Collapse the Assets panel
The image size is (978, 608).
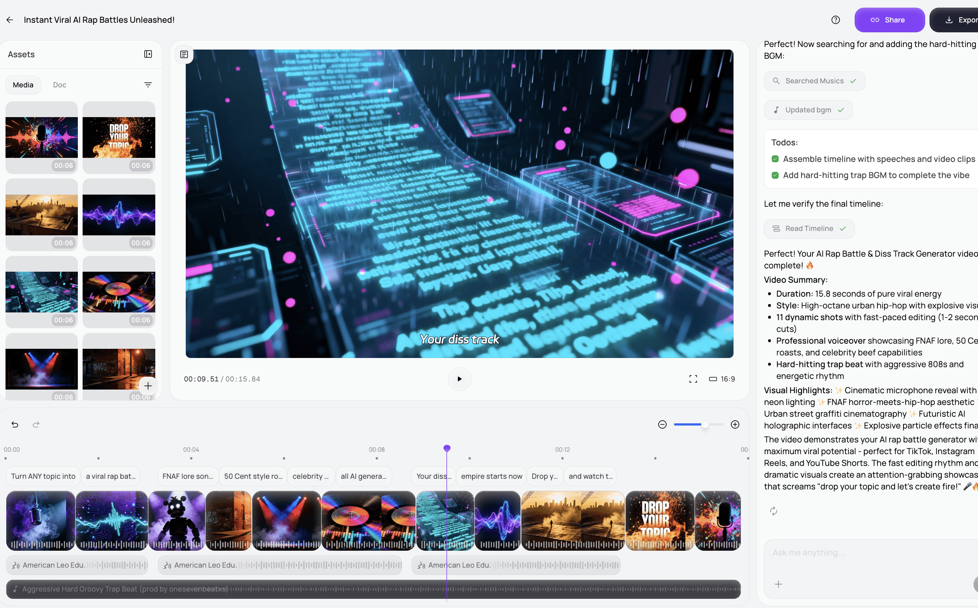(x=148, y=54)
